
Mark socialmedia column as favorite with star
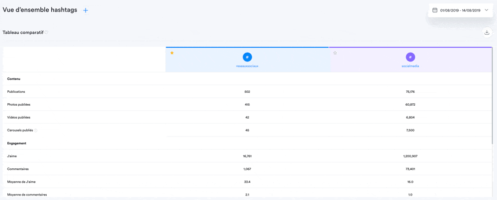335,53
